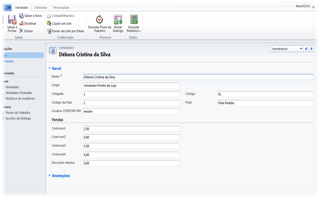Click Salvar e Novo icon
Screen dimensions: 321x199
click(x=21, y=16)
